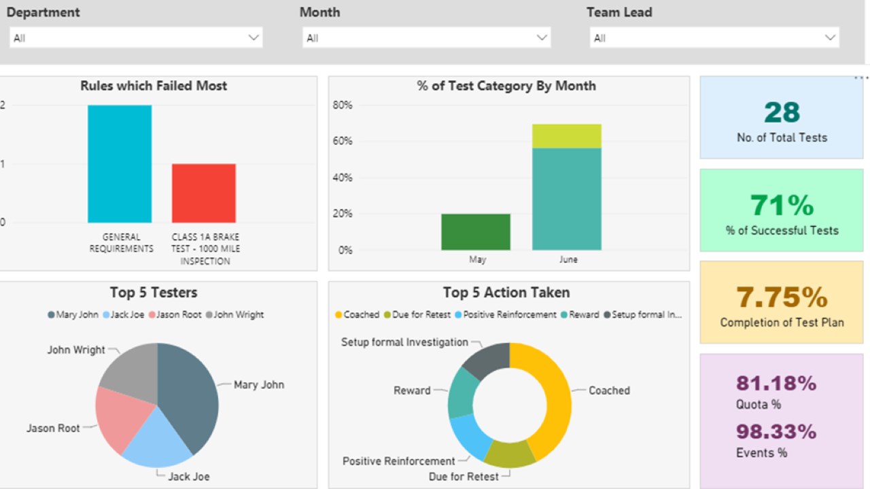Click the More options ellipsis icon
Screen dimensions: 870x489
coord(860,78)
